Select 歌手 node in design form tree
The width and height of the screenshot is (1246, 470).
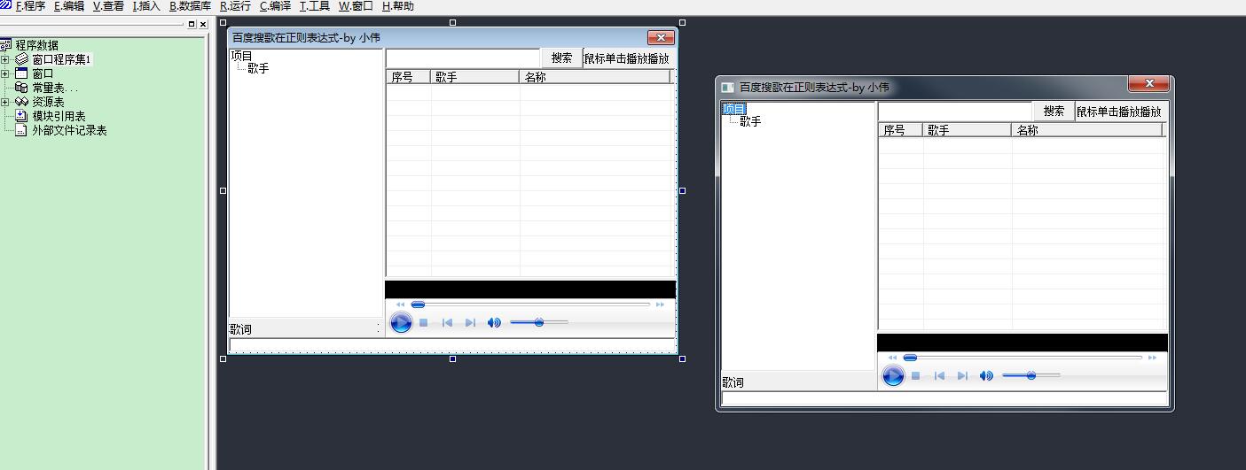(258, 68)
